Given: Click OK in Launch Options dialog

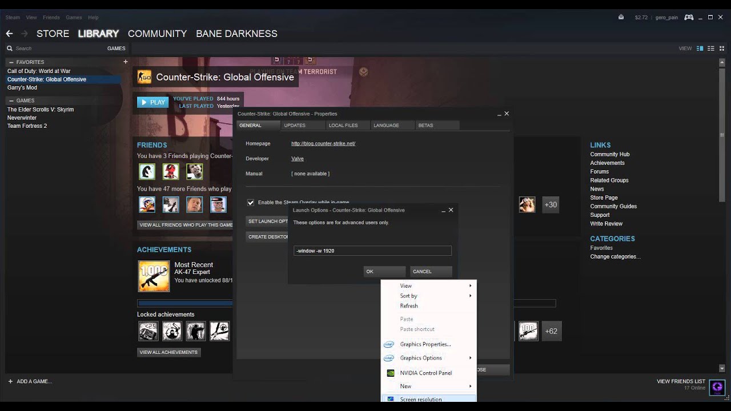Looking at the screenshot, I should tap(384, 272).
